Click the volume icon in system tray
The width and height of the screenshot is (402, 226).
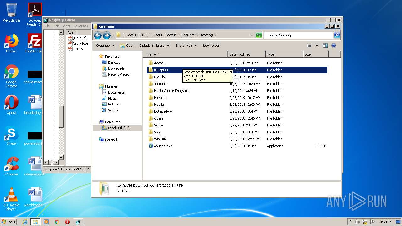click(357, 222)
